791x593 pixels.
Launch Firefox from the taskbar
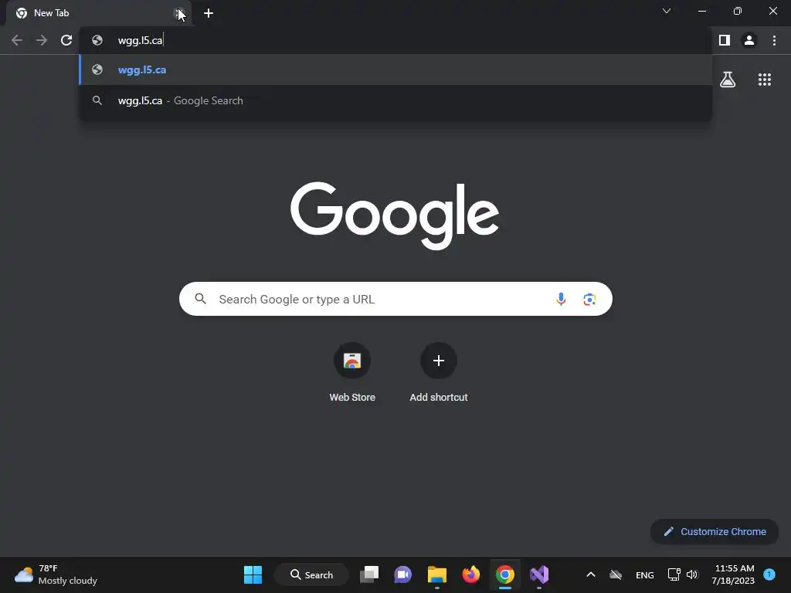coord(470,574)
